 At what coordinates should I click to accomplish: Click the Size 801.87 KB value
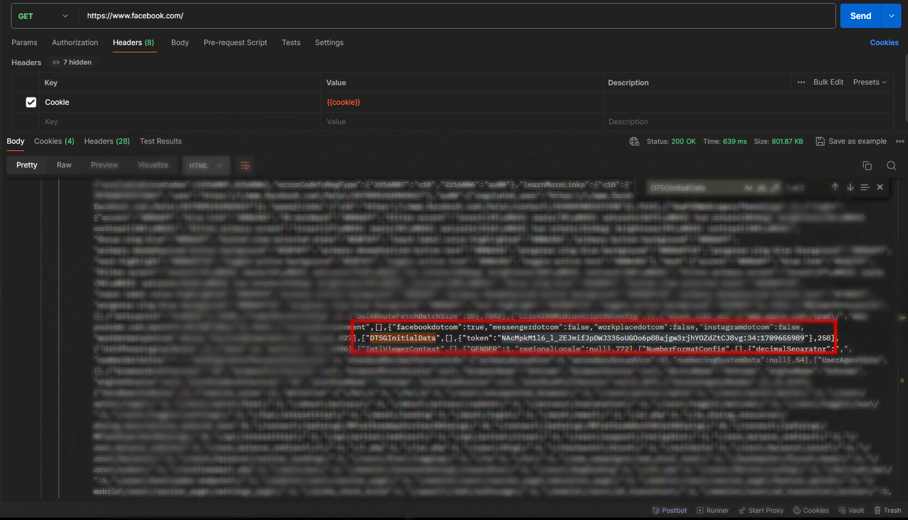(x=787, y=141)
